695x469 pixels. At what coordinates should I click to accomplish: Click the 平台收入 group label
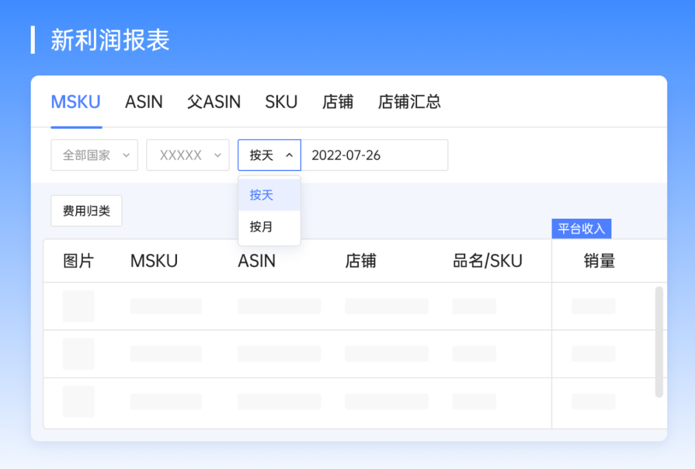coord(582,229)
